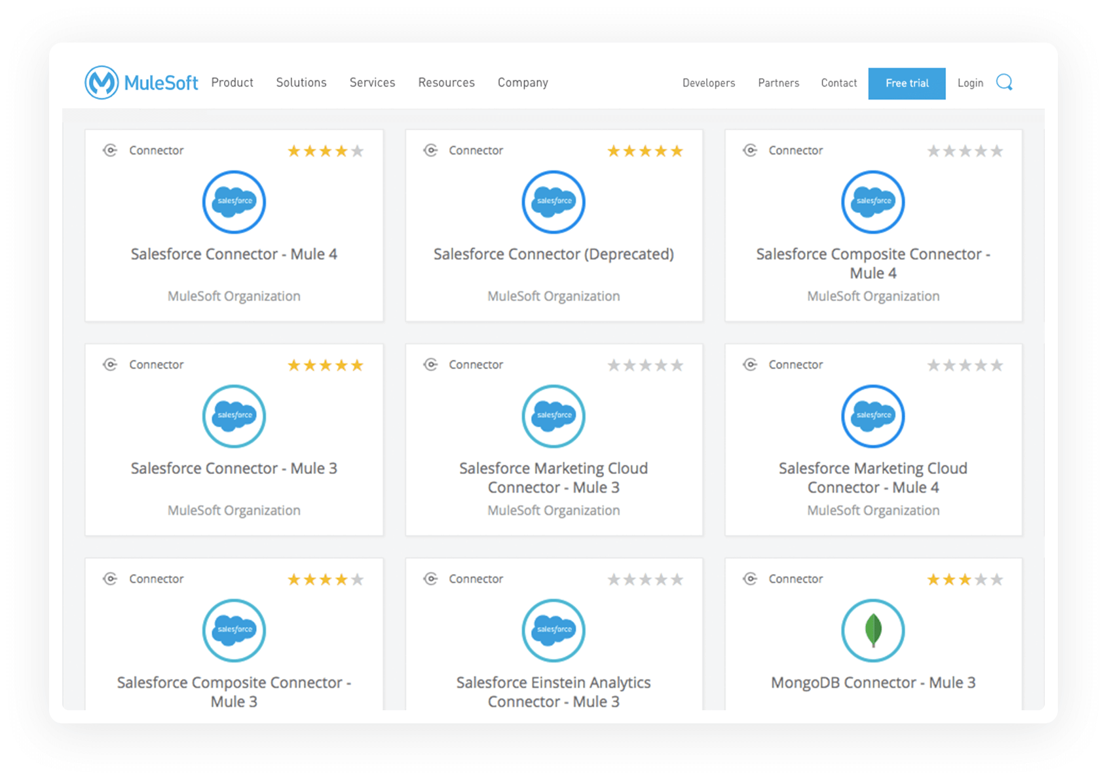Click star rating on Salesforce Composite Connector - Mule 3
Screen dimensions: 1107x779
(x=326, y=579)
